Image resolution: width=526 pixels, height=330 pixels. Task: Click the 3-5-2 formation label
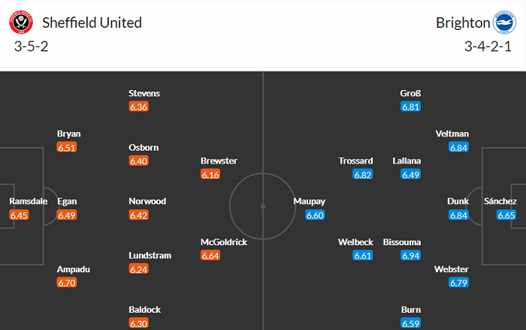[30, 46]
